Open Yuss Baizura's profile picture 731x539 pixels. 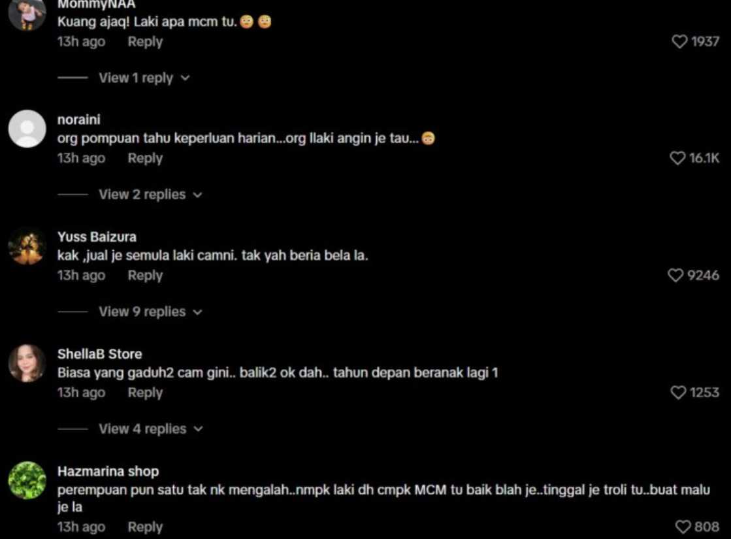27,246
